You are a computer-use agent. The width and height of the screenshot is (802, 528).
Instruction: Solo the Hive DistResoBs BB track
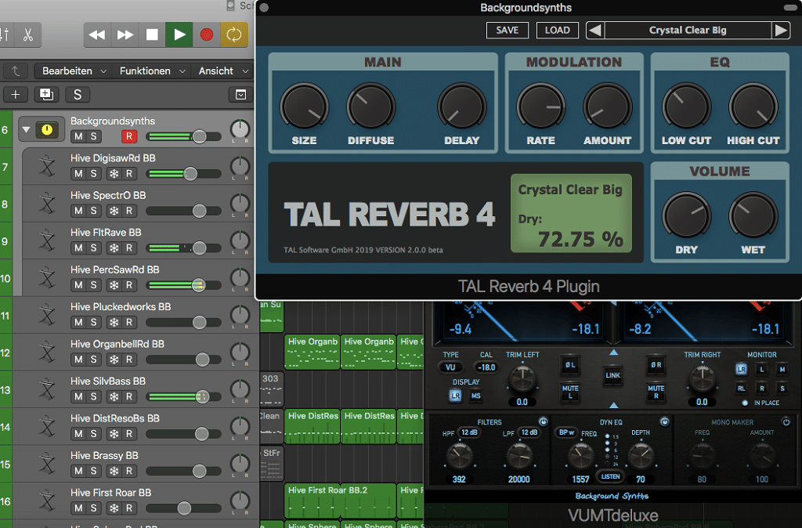94,434
